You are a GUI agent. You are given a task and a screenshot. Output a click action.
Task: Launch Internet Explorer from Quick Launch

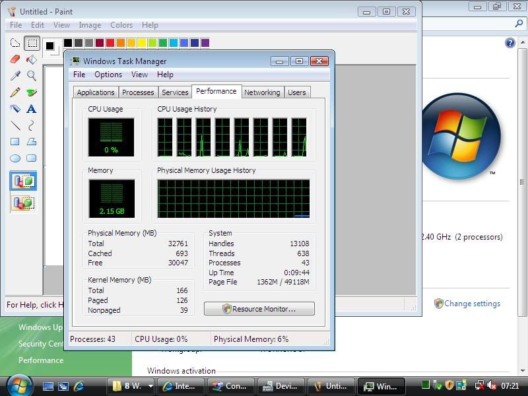click(x=79, y=387)
